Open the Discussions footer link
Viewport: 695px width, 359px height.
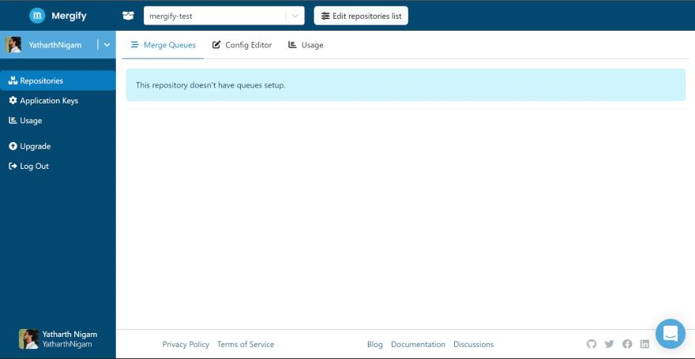point(473,344)
